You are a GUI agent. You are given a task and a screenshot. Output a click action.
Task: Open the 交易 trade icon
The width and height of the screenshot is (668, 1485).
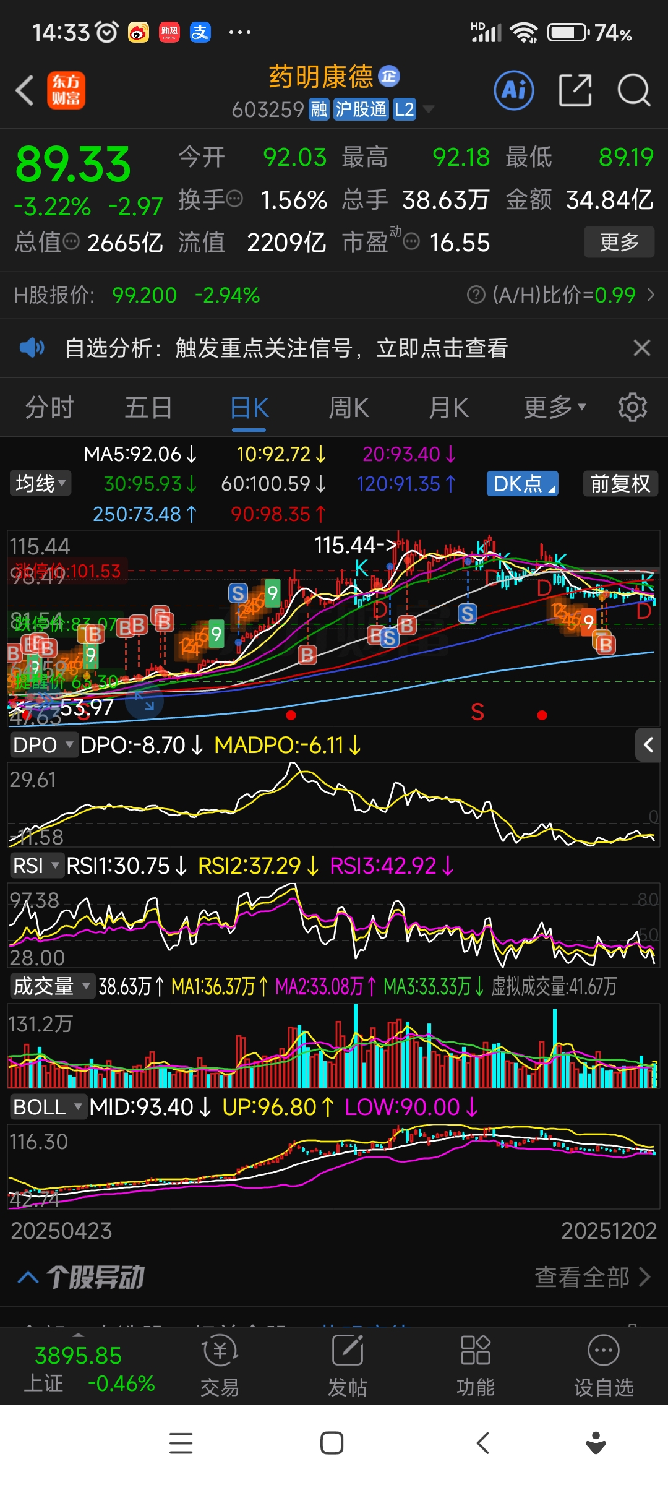click(220, 1366)
